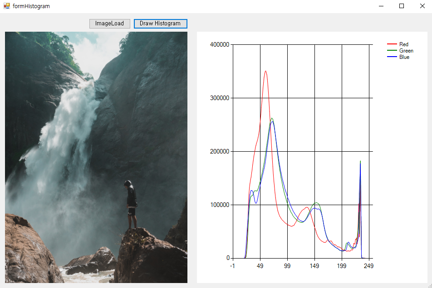Click the 100000 y-axis label

[x=220, y=205]
